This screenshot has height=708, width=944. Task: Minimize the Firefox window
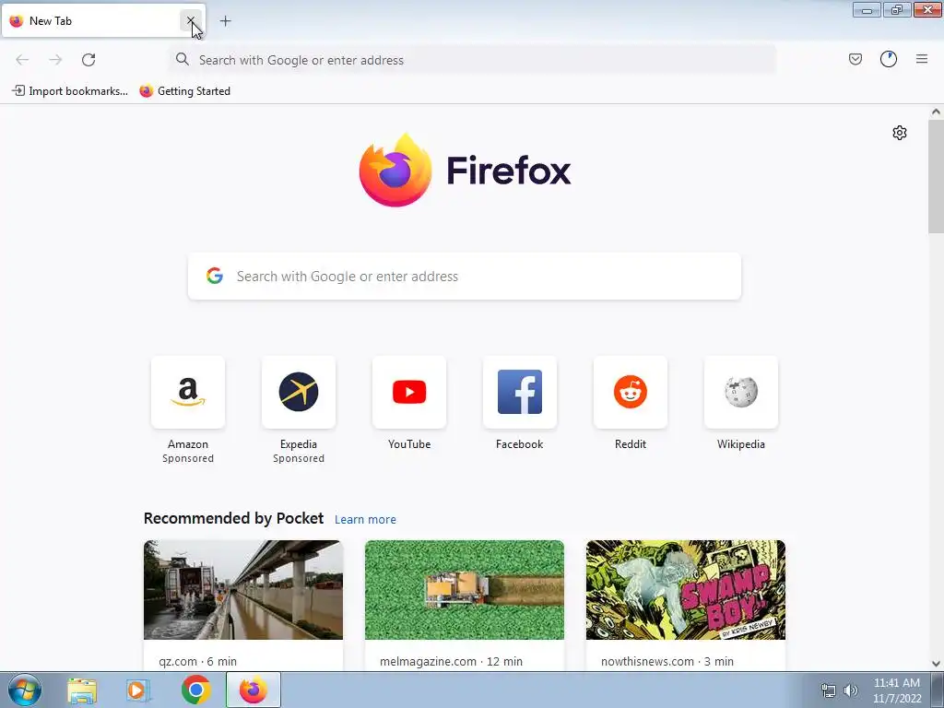point(867,10)
